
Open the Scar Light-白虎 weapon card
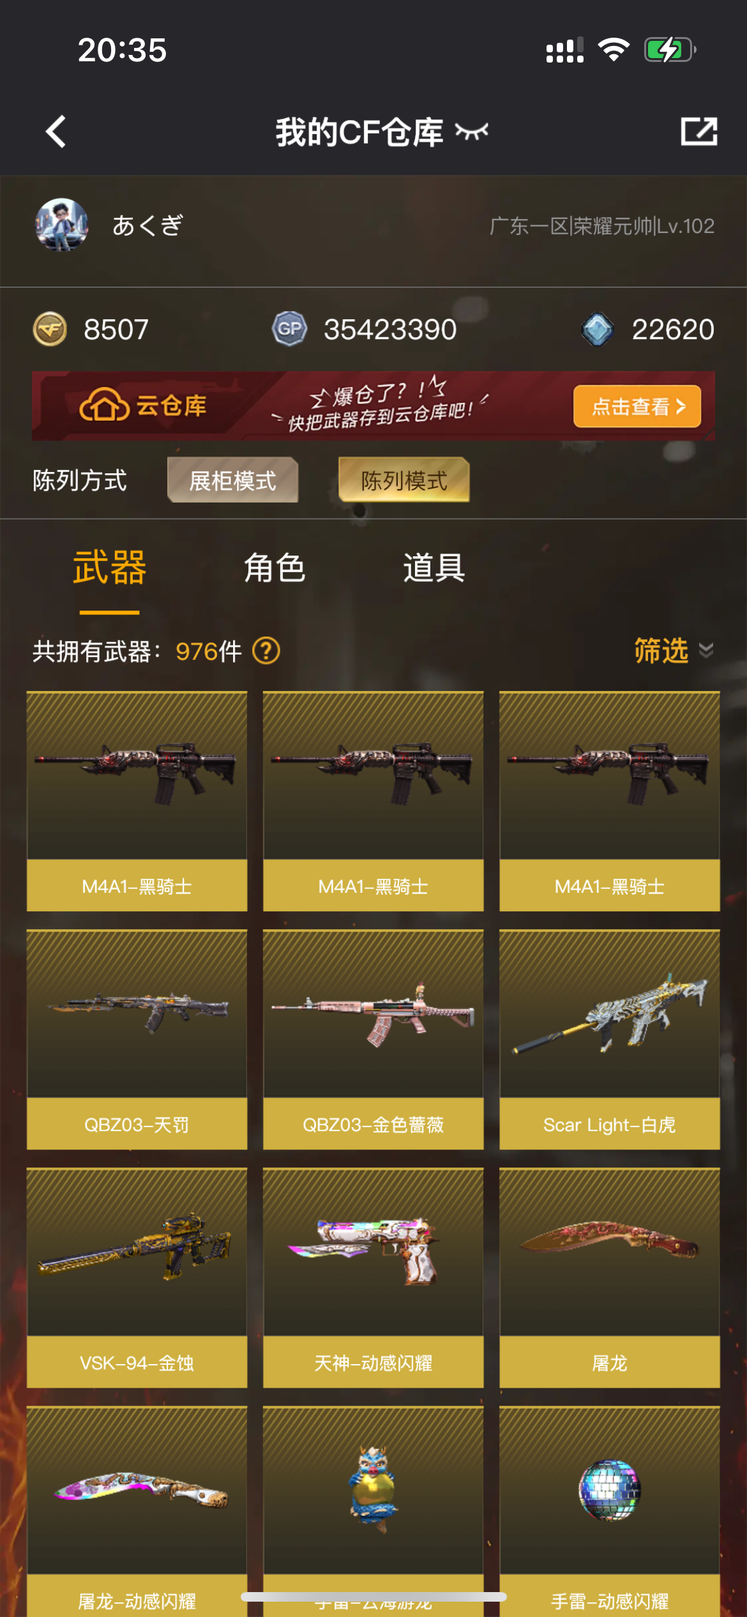(610, 1040)
